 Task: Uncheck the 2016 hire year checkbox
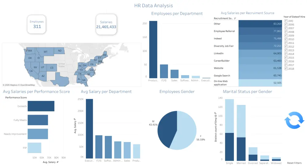(x=286, y=61)
